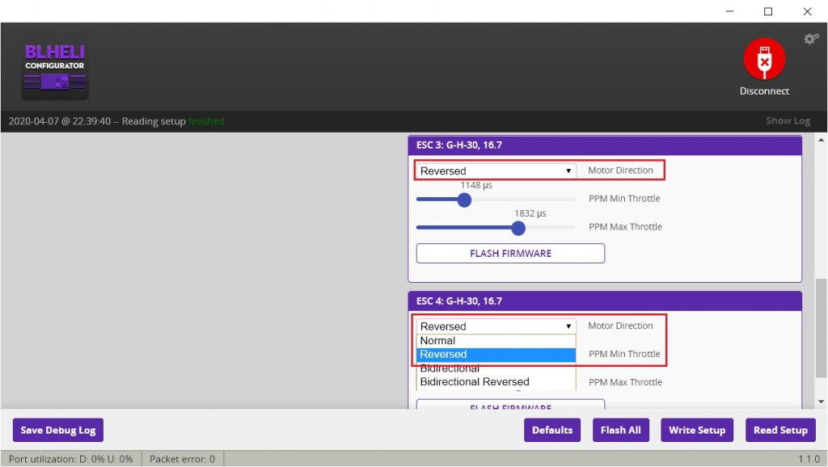Viewport: 828px width, 467px height.
Task: Click the scrollbar up arrow
Action: [x=821, y=140]
